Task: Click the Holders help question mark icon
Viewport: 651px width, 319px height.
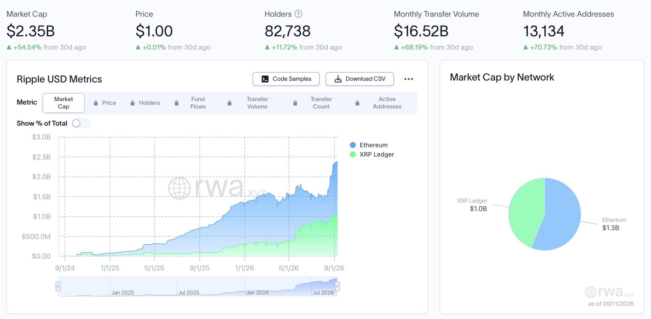Action: click(298, 14)
